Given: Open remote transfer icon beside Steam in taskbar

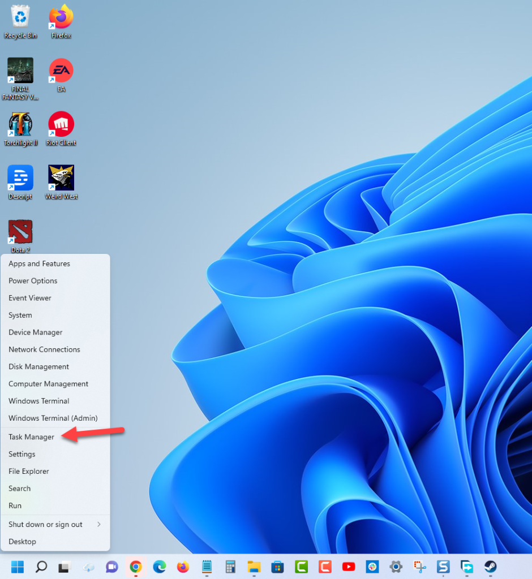Looking at the screenshot, I should pos(467,567).
